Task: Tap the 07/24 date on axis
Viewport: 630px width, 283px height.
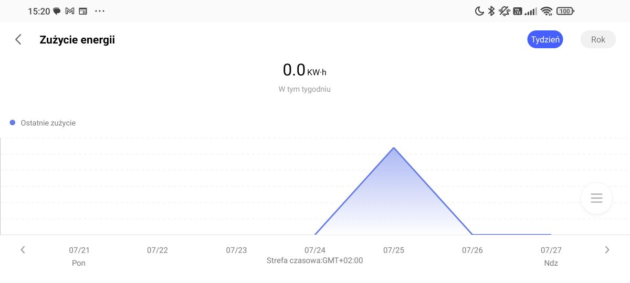Action: (x=315, y=251)
